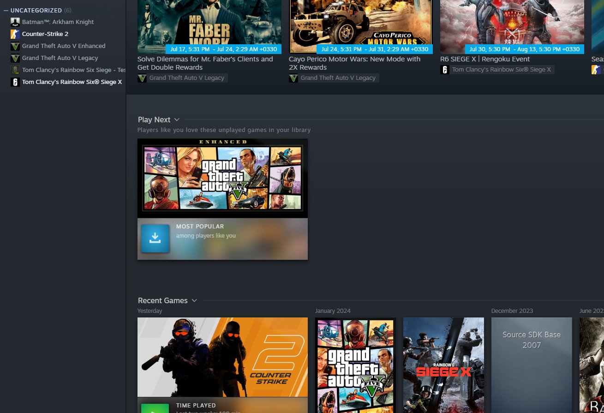604x413 pixels.
Task: Click the Rainbow Six Siege X sidebar icon
Action: tap(15, 82)
